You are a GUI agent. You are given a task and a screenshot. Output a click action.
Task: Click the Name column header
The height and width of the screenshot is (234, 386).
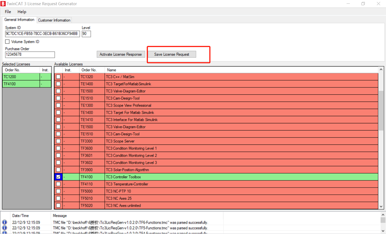[x=242, y=70]
